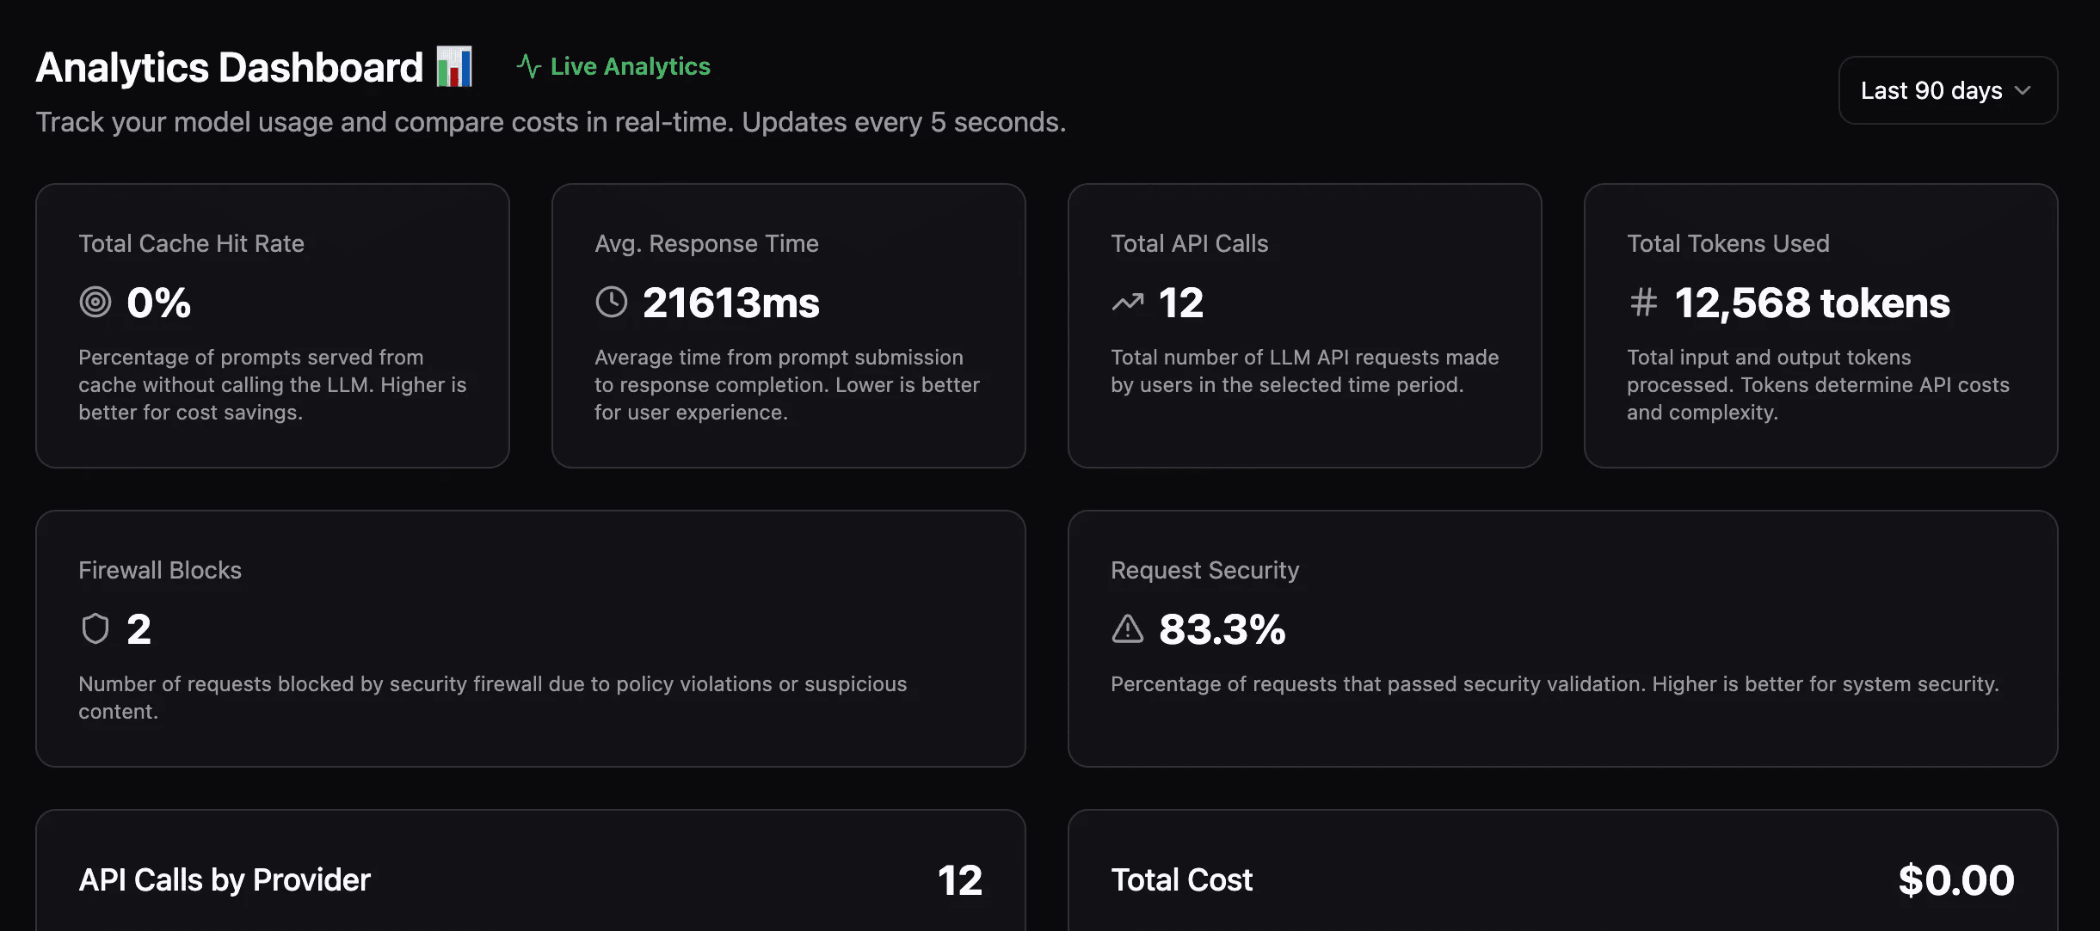The height and width of the screenshot is (931, 2100).
Task: Click the $0.00 total cost value
Action: (1955, 880)
